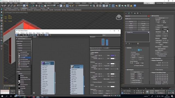Select the Unlink Selection icon

tap(11, 6)
